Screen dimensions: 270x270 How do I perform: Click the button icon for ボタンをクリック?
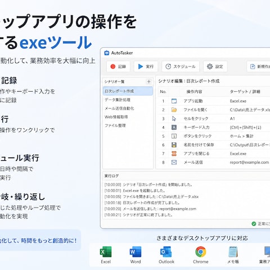point(174,136)
